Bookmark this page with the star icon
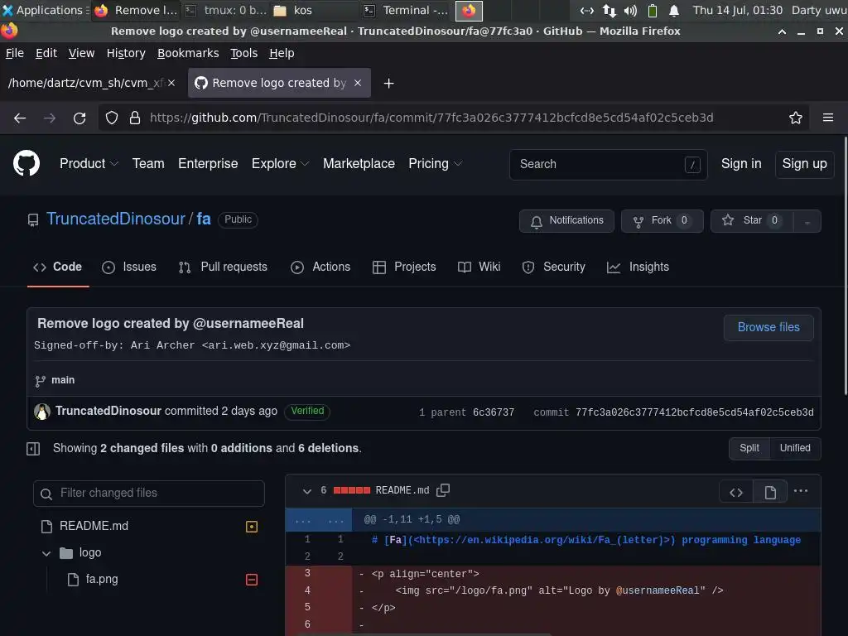Image resolution: width=848 pixels, height=636 pixels. pos(796,118)
